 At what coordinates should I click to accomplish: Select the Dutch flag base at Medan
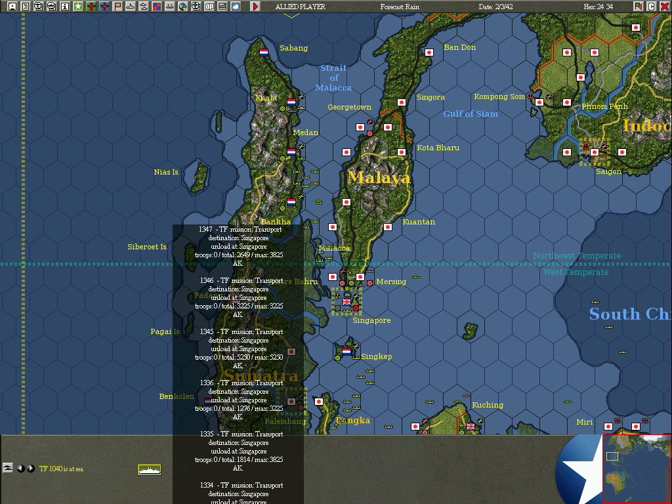pyautogui.click(x=291, y=152)
